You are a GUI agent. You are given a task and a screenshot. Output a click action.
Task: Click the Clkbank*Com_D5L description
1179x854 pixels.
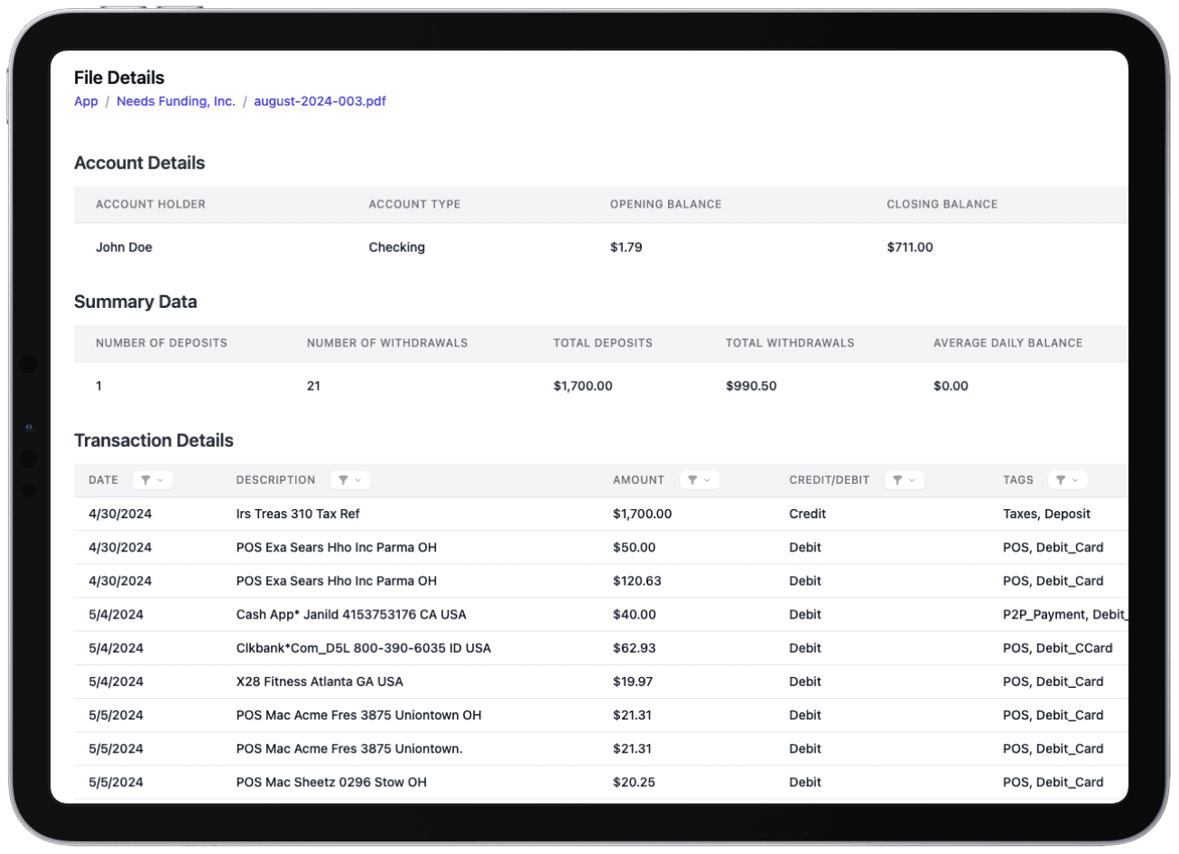pos(363,648)
